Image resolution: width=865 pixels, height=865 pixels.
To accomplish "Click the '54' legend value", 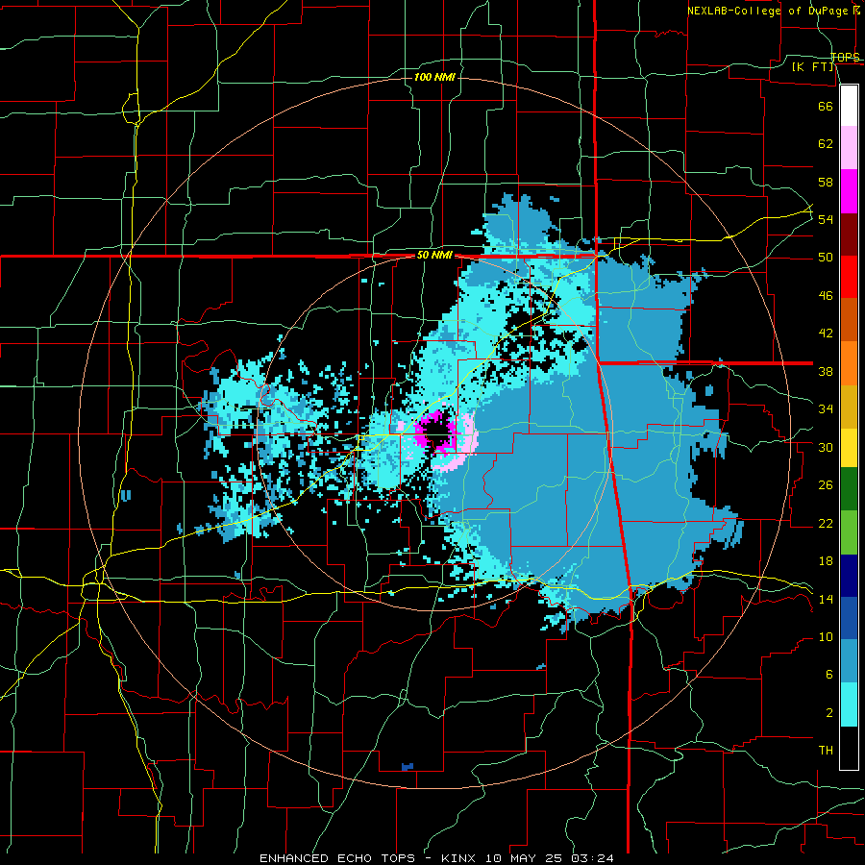I will point(826,219).
